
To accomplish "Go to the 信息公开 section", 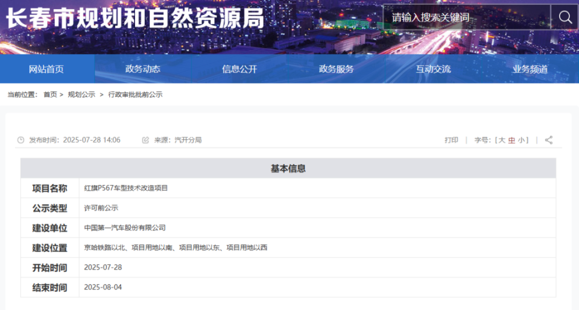I will [x=239, y=69].
